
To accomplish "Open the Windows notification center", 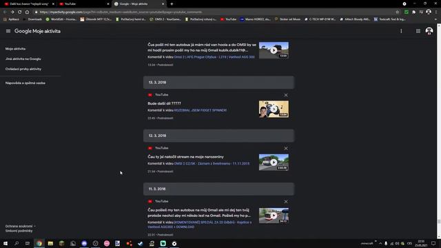I will [433, 243].
